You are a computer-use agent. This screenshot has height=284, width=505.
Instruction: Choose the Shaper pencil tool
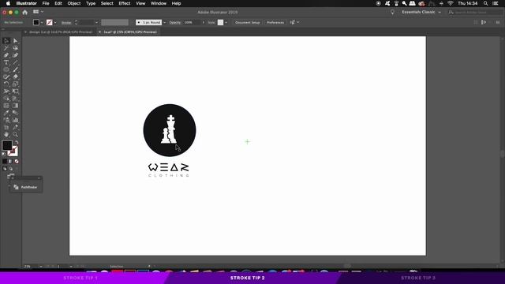[6, 77]
